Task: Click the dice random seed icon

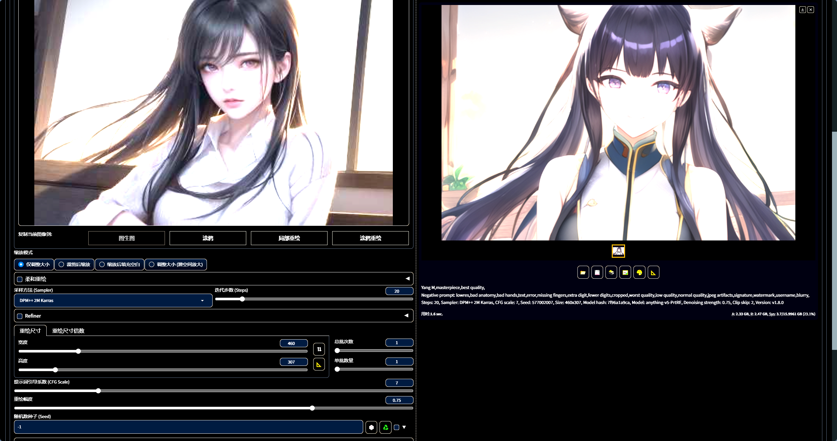Action: pos(371,427)
